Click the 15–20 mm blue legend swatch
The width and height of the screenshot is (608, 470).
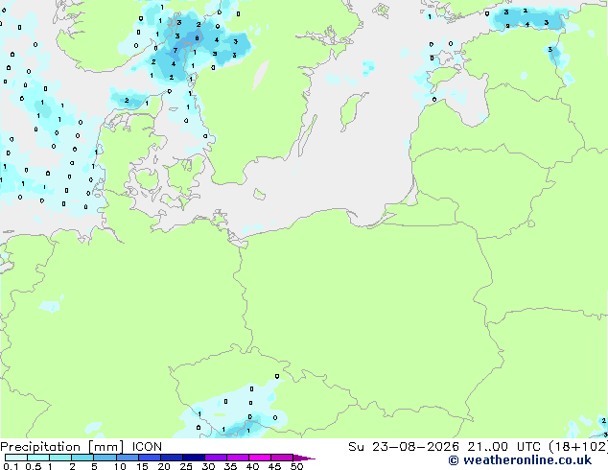pos(149,458)
